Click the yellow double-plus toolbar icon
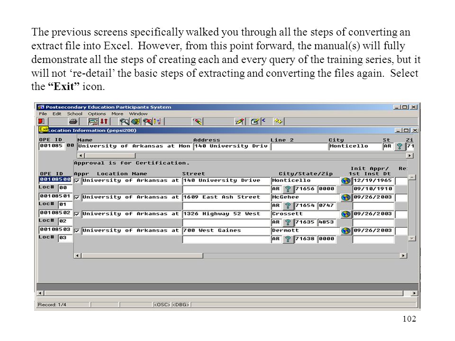Screen dimensions: 455x341 [278, 121]
